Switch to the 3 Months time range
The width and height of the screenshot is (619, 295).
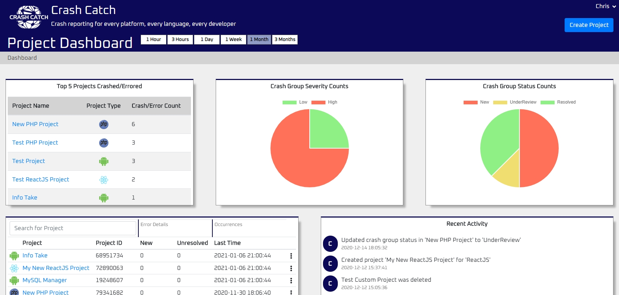[285, 39]
